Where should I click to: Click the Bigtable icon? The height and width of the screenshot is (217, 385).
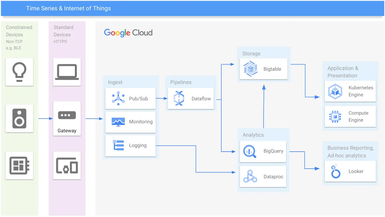(x=251, y=69)
